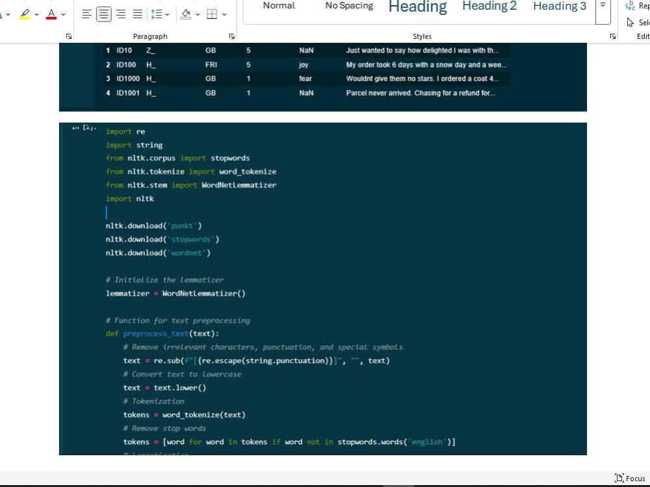650x487 pixels.
Task: Apply Heading 3 style
Action: [x=560, y=6]
